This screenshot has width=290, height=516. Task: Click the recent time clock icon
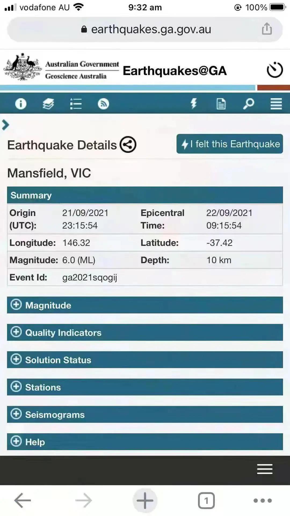pos(275,70)
